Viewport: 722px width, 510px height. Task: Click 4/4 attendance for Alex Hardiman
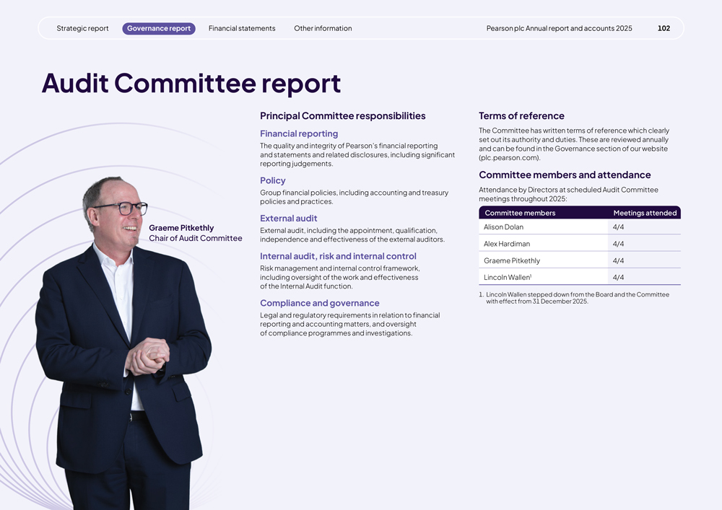pyautogui.click(x=619, y=244)
